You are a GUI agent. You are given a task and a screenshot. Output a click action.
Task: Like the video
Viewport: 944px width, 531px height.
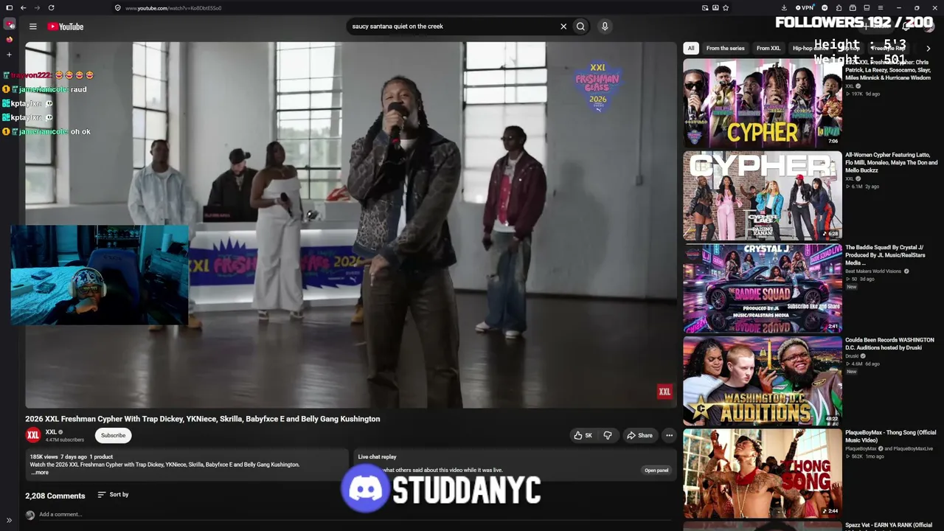pyautogui.click(x=583, y=435)
